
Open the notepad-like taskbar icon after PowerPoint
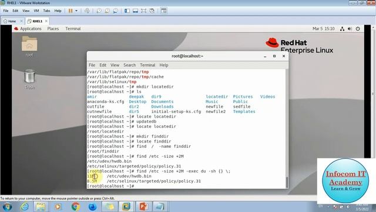160,207
